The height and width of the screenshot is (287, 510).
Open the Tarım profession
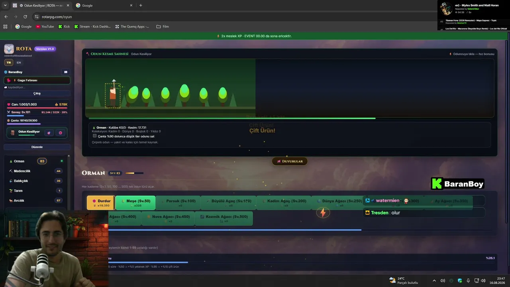pyautogui.click(x=36, y=191)
